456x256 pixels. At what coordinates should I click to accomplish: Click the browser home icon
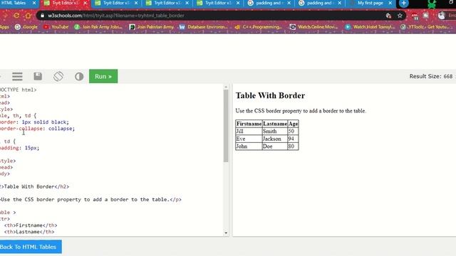[28, 16]
